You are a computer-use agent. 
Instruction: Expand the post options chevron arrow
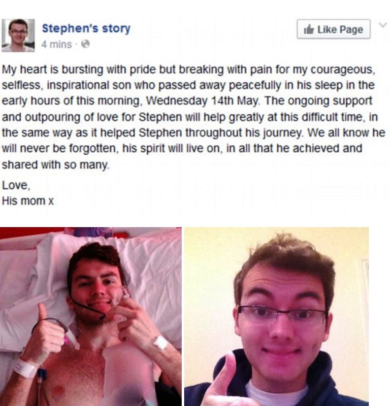[x=383, y=25]
